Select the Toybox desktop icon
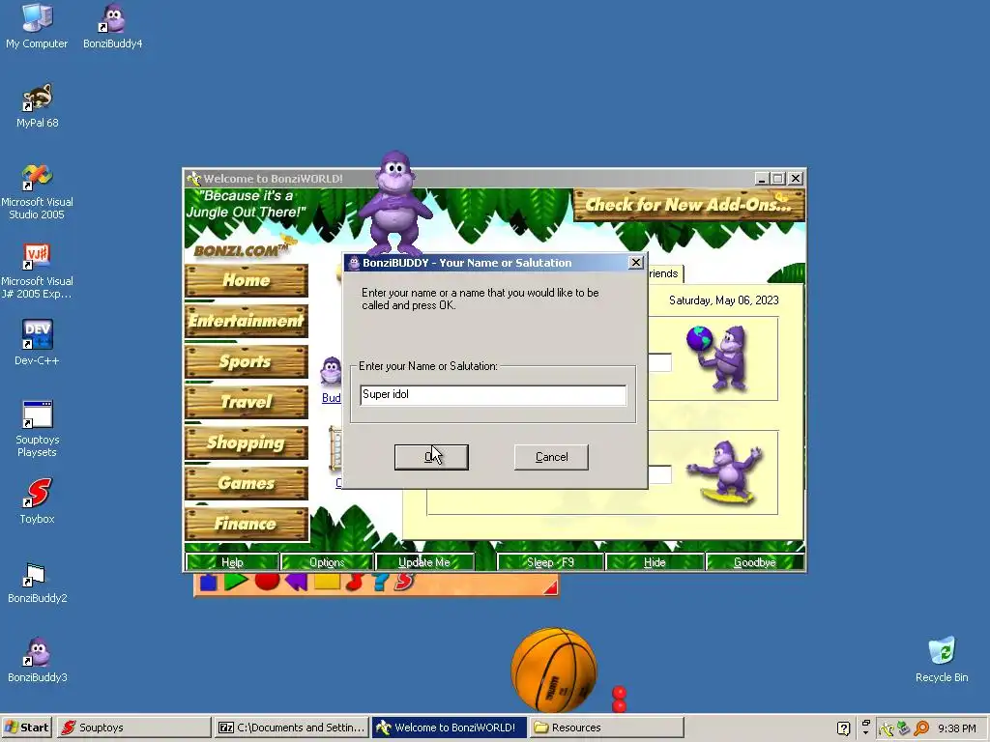The height and width of the screenshot is (742, 990). point(37,501)
